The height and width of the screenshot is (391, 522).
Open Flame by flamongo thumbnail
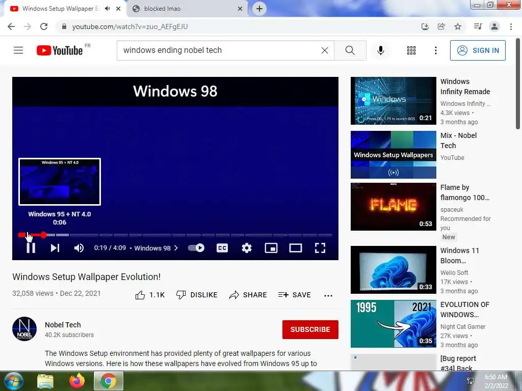393,207
